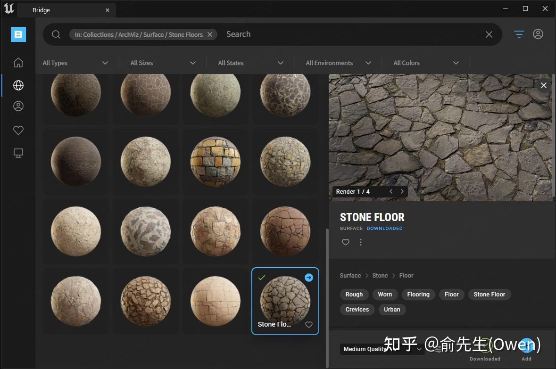Screen dimensions: 556x369
Task: Click the user account icon top right
Action: [538, 34]
